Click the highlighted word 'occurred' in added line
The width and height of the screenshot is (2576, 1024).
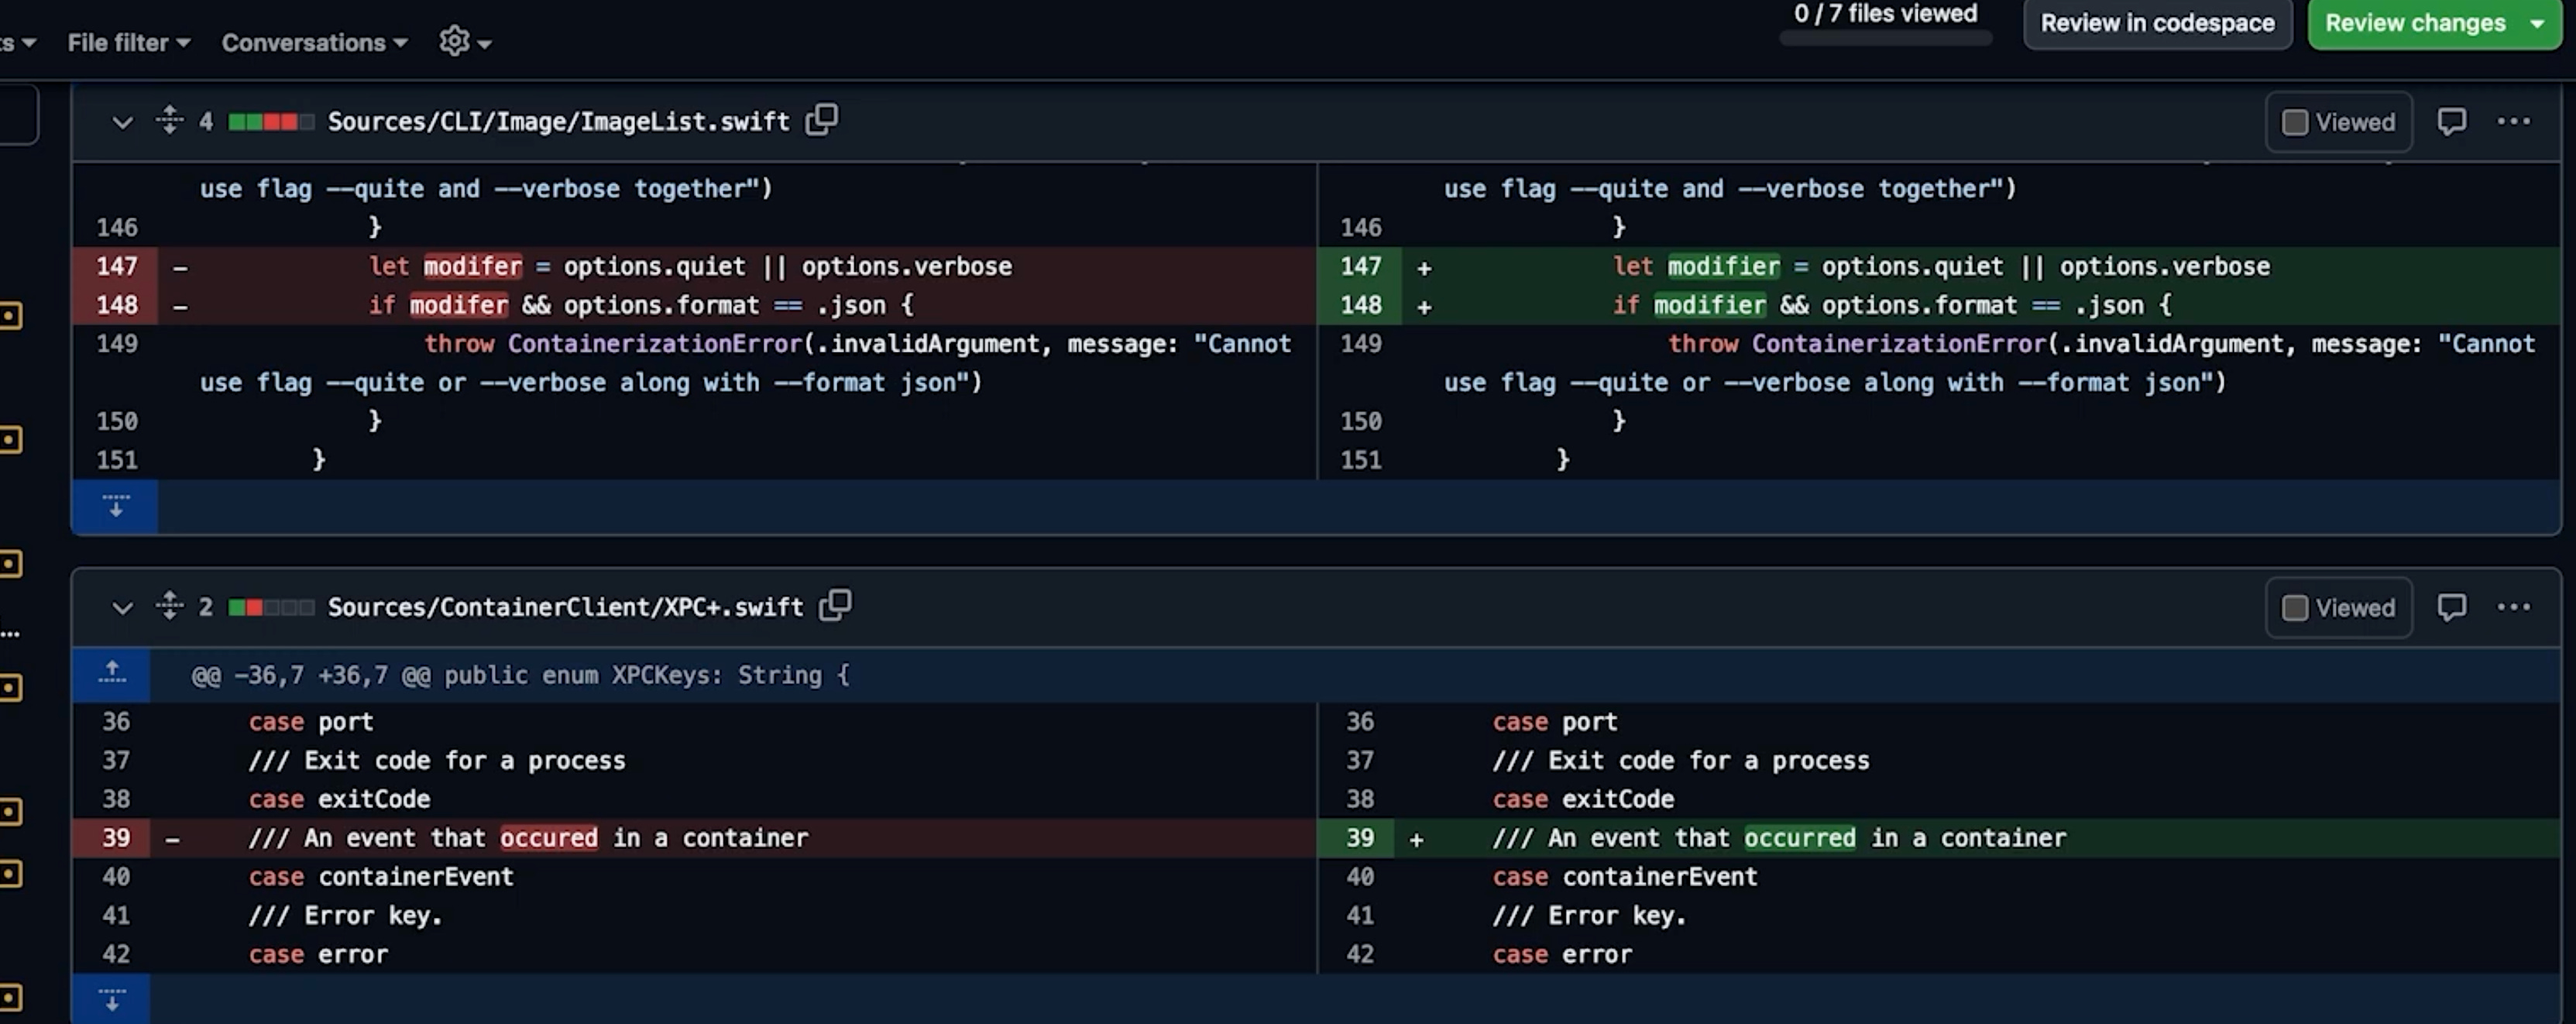(x=1799, y=838)
